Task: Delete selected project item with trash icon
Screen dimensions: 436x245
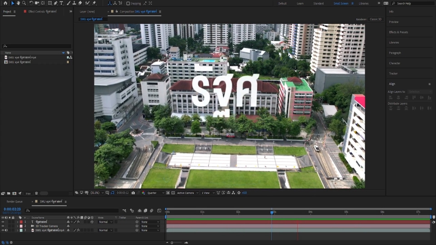Action: (x=36, y=193)
